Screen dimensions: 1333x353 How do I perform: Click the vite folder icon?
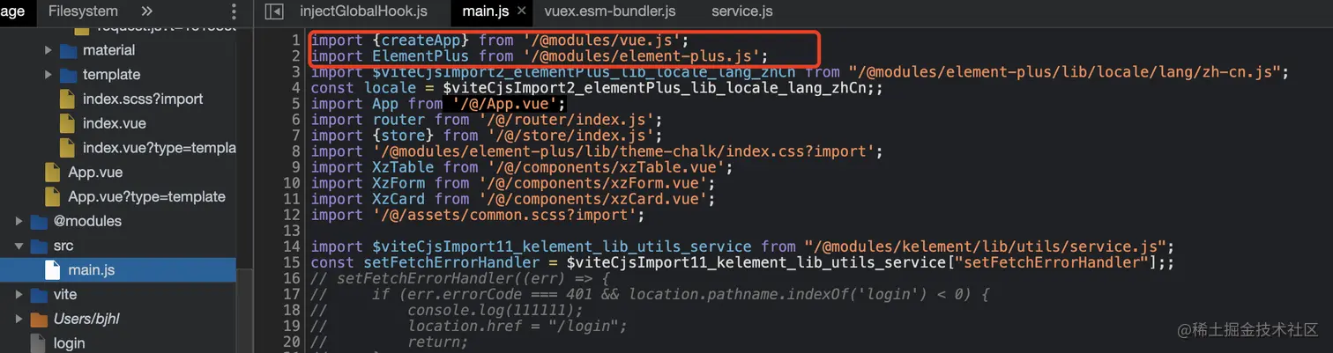click(x=38, y=294)
